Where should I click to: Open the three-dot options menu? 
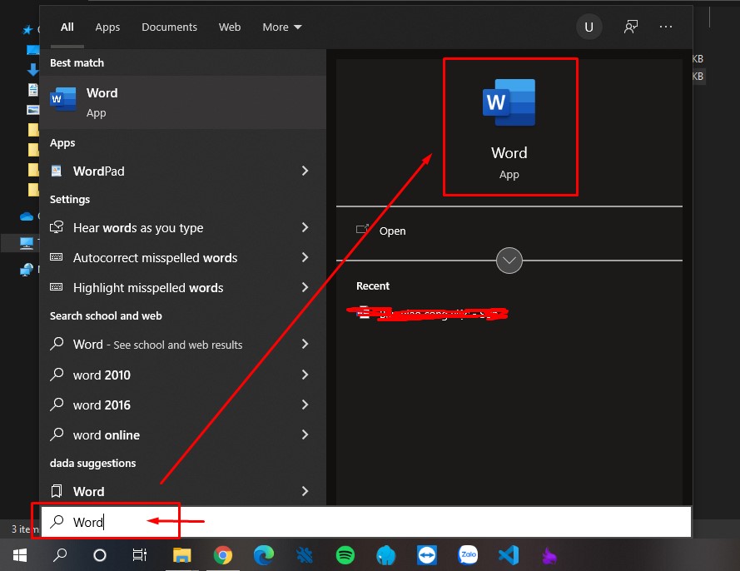click(666, 27)
